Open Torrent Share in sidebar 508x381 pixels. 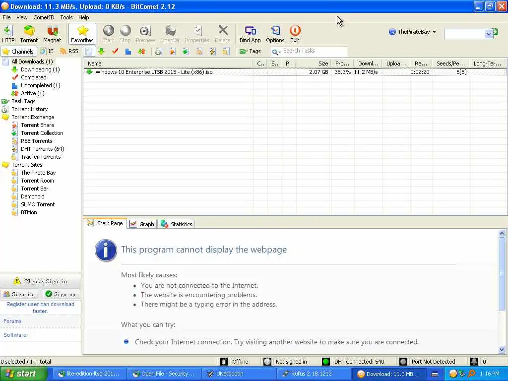(38, 125)
